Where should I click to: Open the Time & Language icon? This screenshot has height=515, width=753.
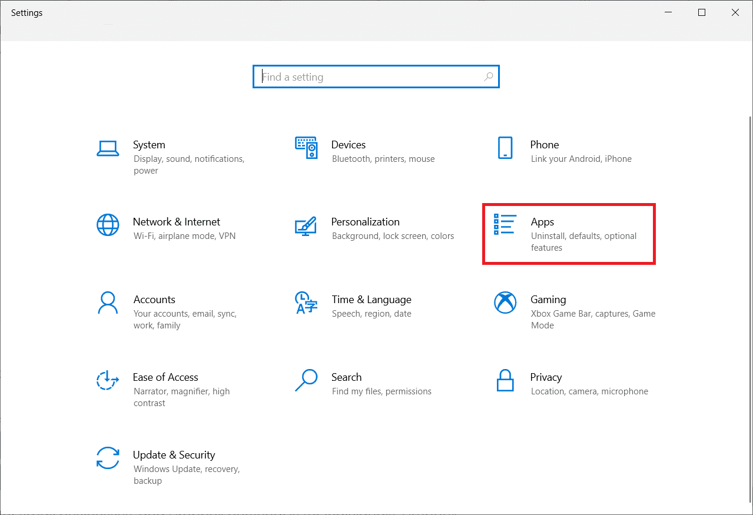[306, 303]
